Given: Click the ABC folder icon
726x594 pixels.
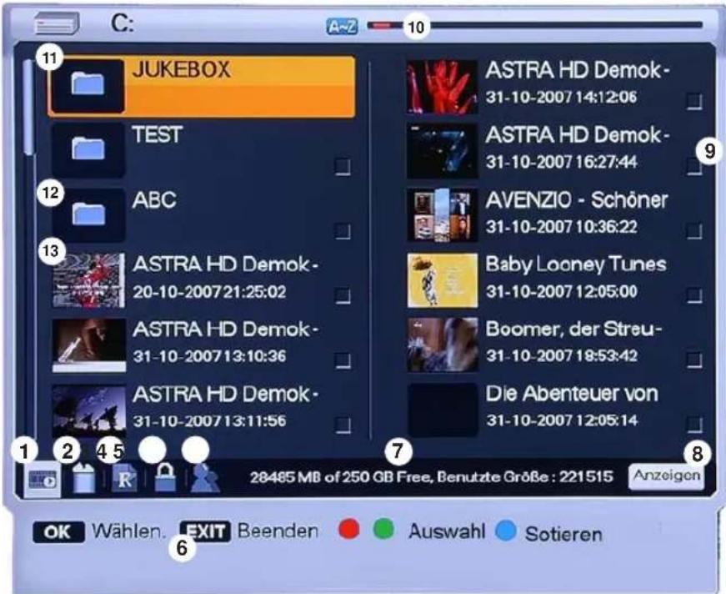Looking at the screenshot, I should (88, 214).
